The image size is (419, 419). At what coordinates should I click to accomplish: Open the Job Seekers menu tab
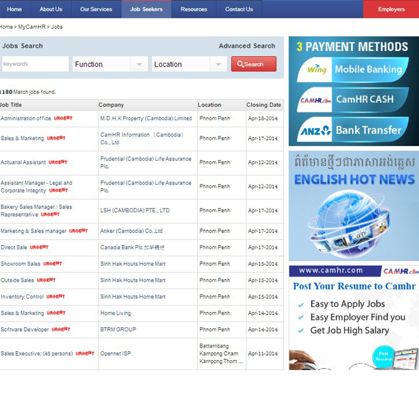coord(146,9)
